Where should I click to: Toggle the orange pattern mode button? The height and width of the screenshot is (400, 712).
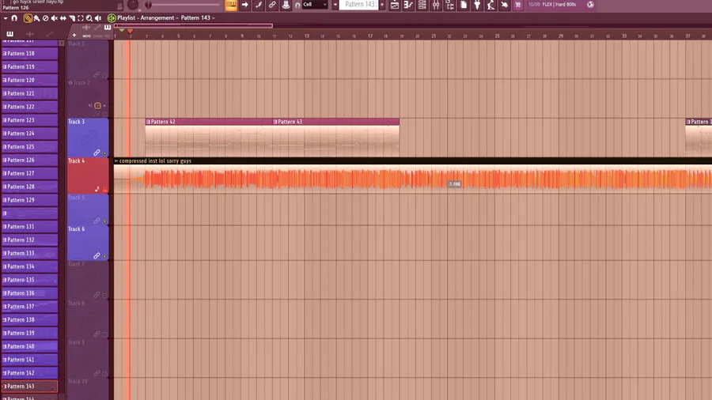[231, 5]
